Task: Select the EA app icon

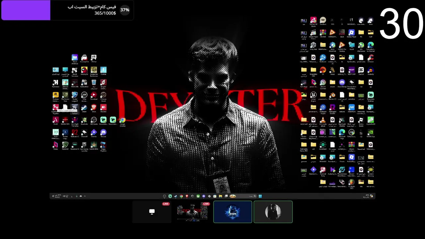Action: [x=323, y=71]
